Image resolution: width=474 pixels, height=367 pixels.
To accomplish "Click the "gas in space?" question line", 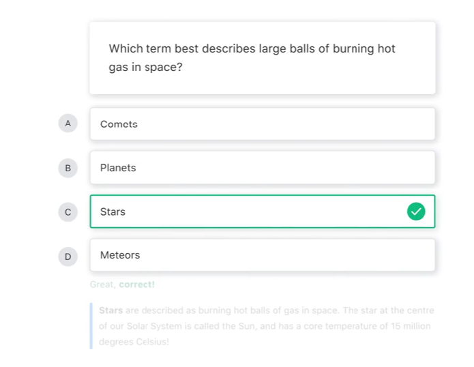I will pyautogui.click(x=145, y=68).
